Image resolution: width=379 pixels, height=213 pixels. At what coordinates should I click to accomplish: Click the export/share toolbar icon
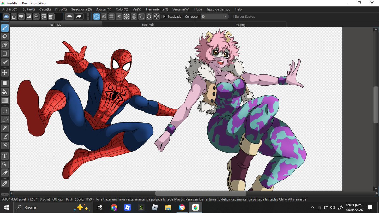coord(14,16)
